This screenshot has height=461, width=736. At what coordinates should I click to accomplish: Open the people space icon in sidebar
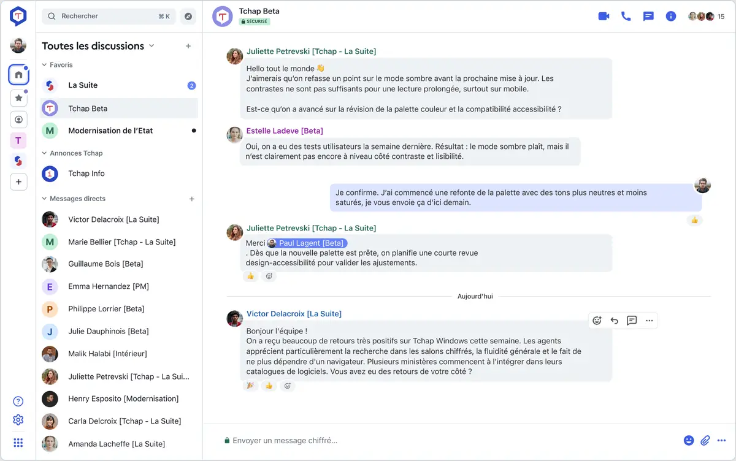click(18, 120)
